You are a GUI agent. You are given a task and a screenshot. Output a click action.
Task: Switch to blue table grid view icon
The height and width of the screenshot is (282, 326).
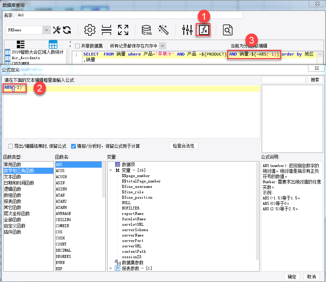[53, 44]
